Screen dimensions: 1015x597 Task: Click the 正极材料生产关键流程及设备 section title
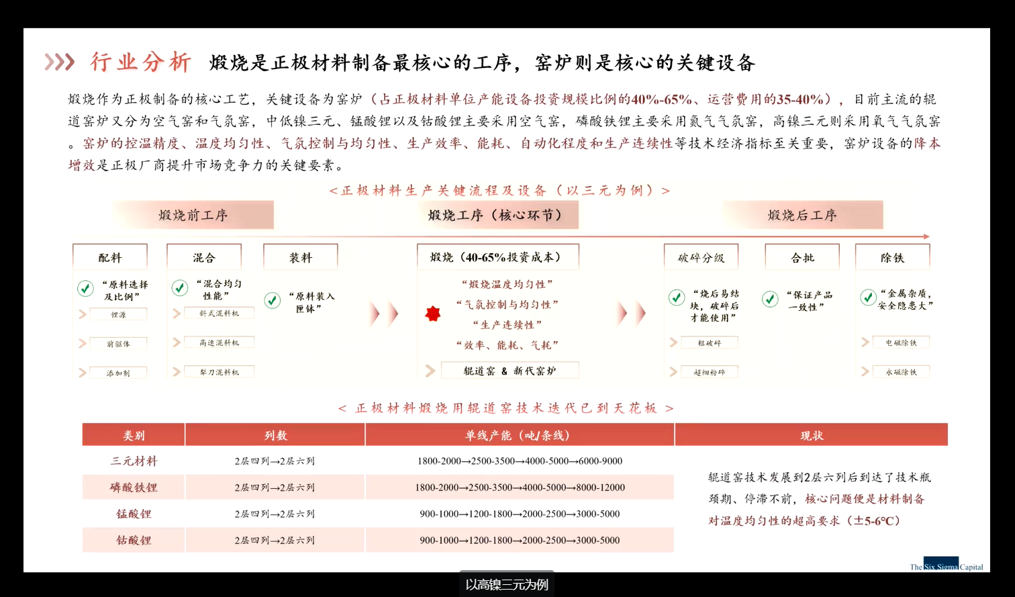click(499, 190)
